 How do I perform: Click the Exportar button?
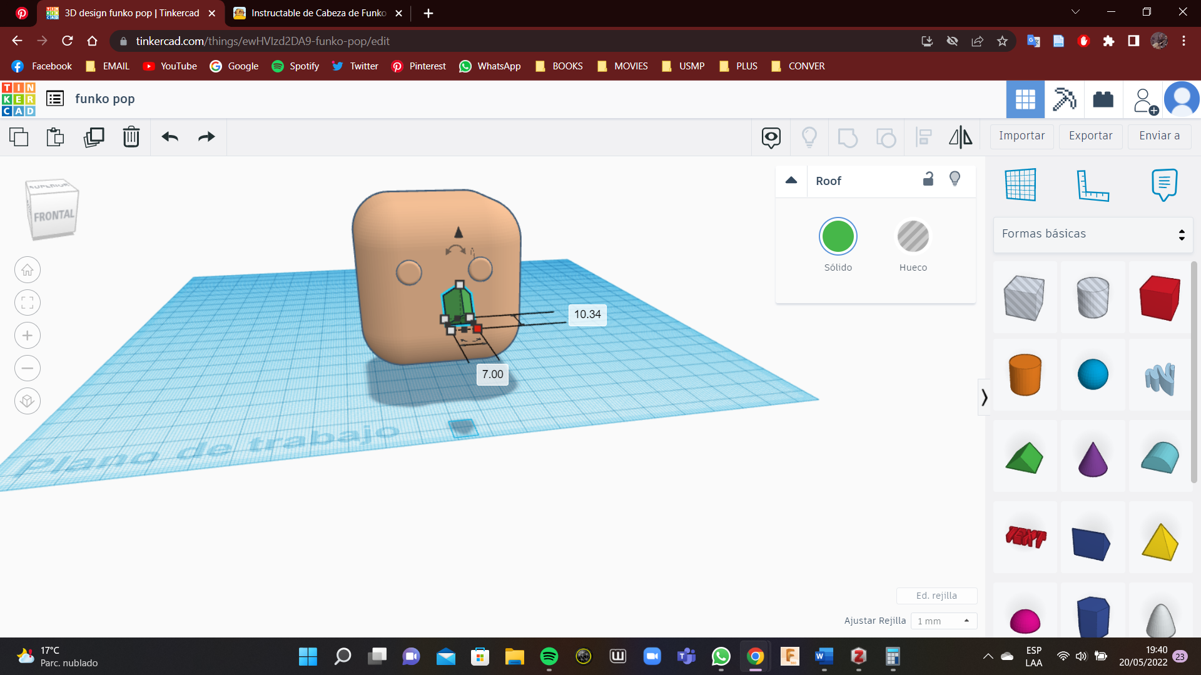click(1090, 136)
